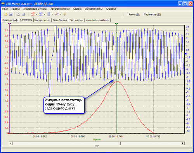
Task: Expand dropdown arrow next to blue waveform icon
Action: tap(44, 14)
